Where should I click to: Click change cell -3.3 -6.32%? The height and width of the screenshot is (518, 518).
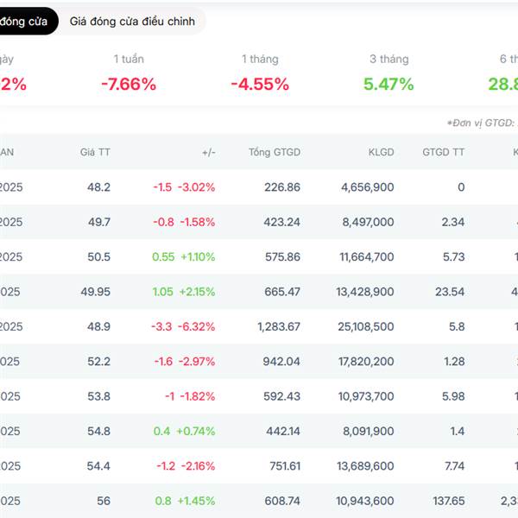click(183, 326)
